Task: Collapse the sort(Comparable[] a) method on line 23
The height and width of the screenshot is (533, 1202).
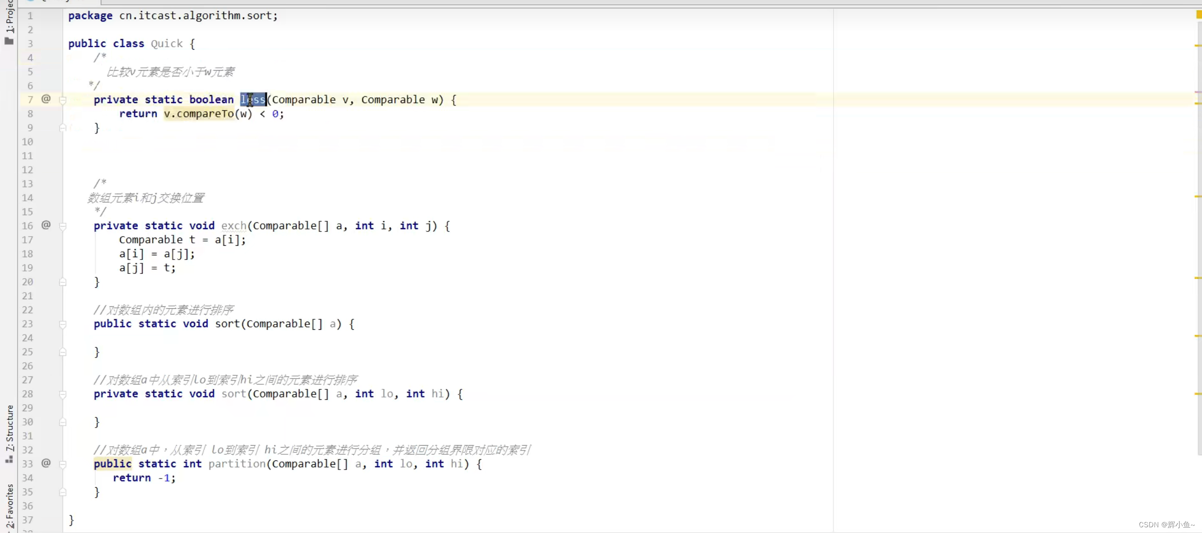Action: coord(63,324)
